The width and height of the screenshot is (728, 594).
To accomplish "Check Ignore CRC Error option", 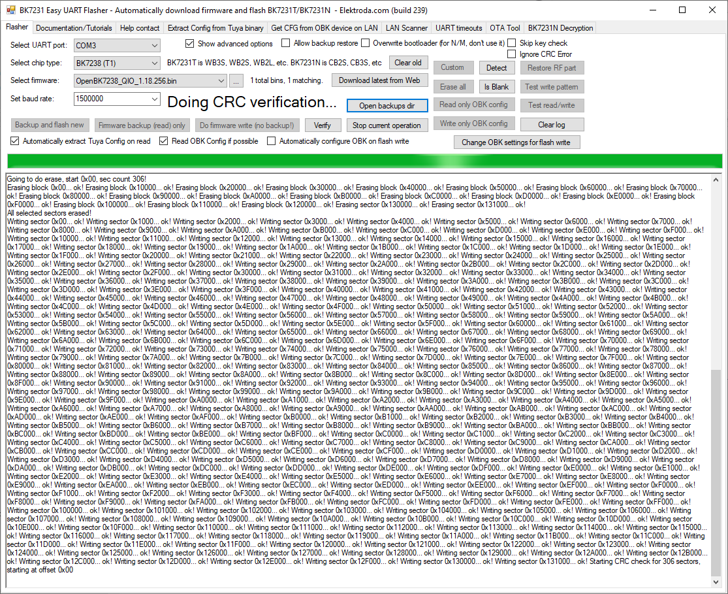I will 512,54.
